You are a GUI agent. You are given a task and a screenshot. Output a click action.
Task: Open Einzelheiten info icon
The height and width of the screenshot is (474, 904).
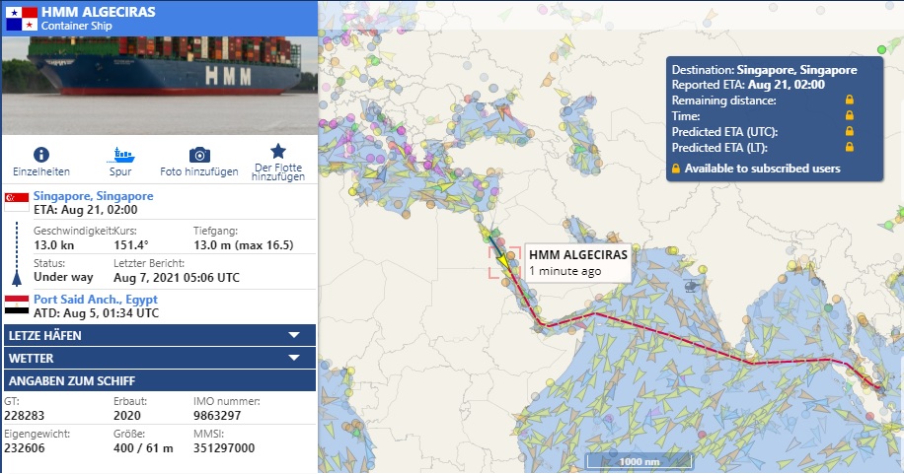40,155
